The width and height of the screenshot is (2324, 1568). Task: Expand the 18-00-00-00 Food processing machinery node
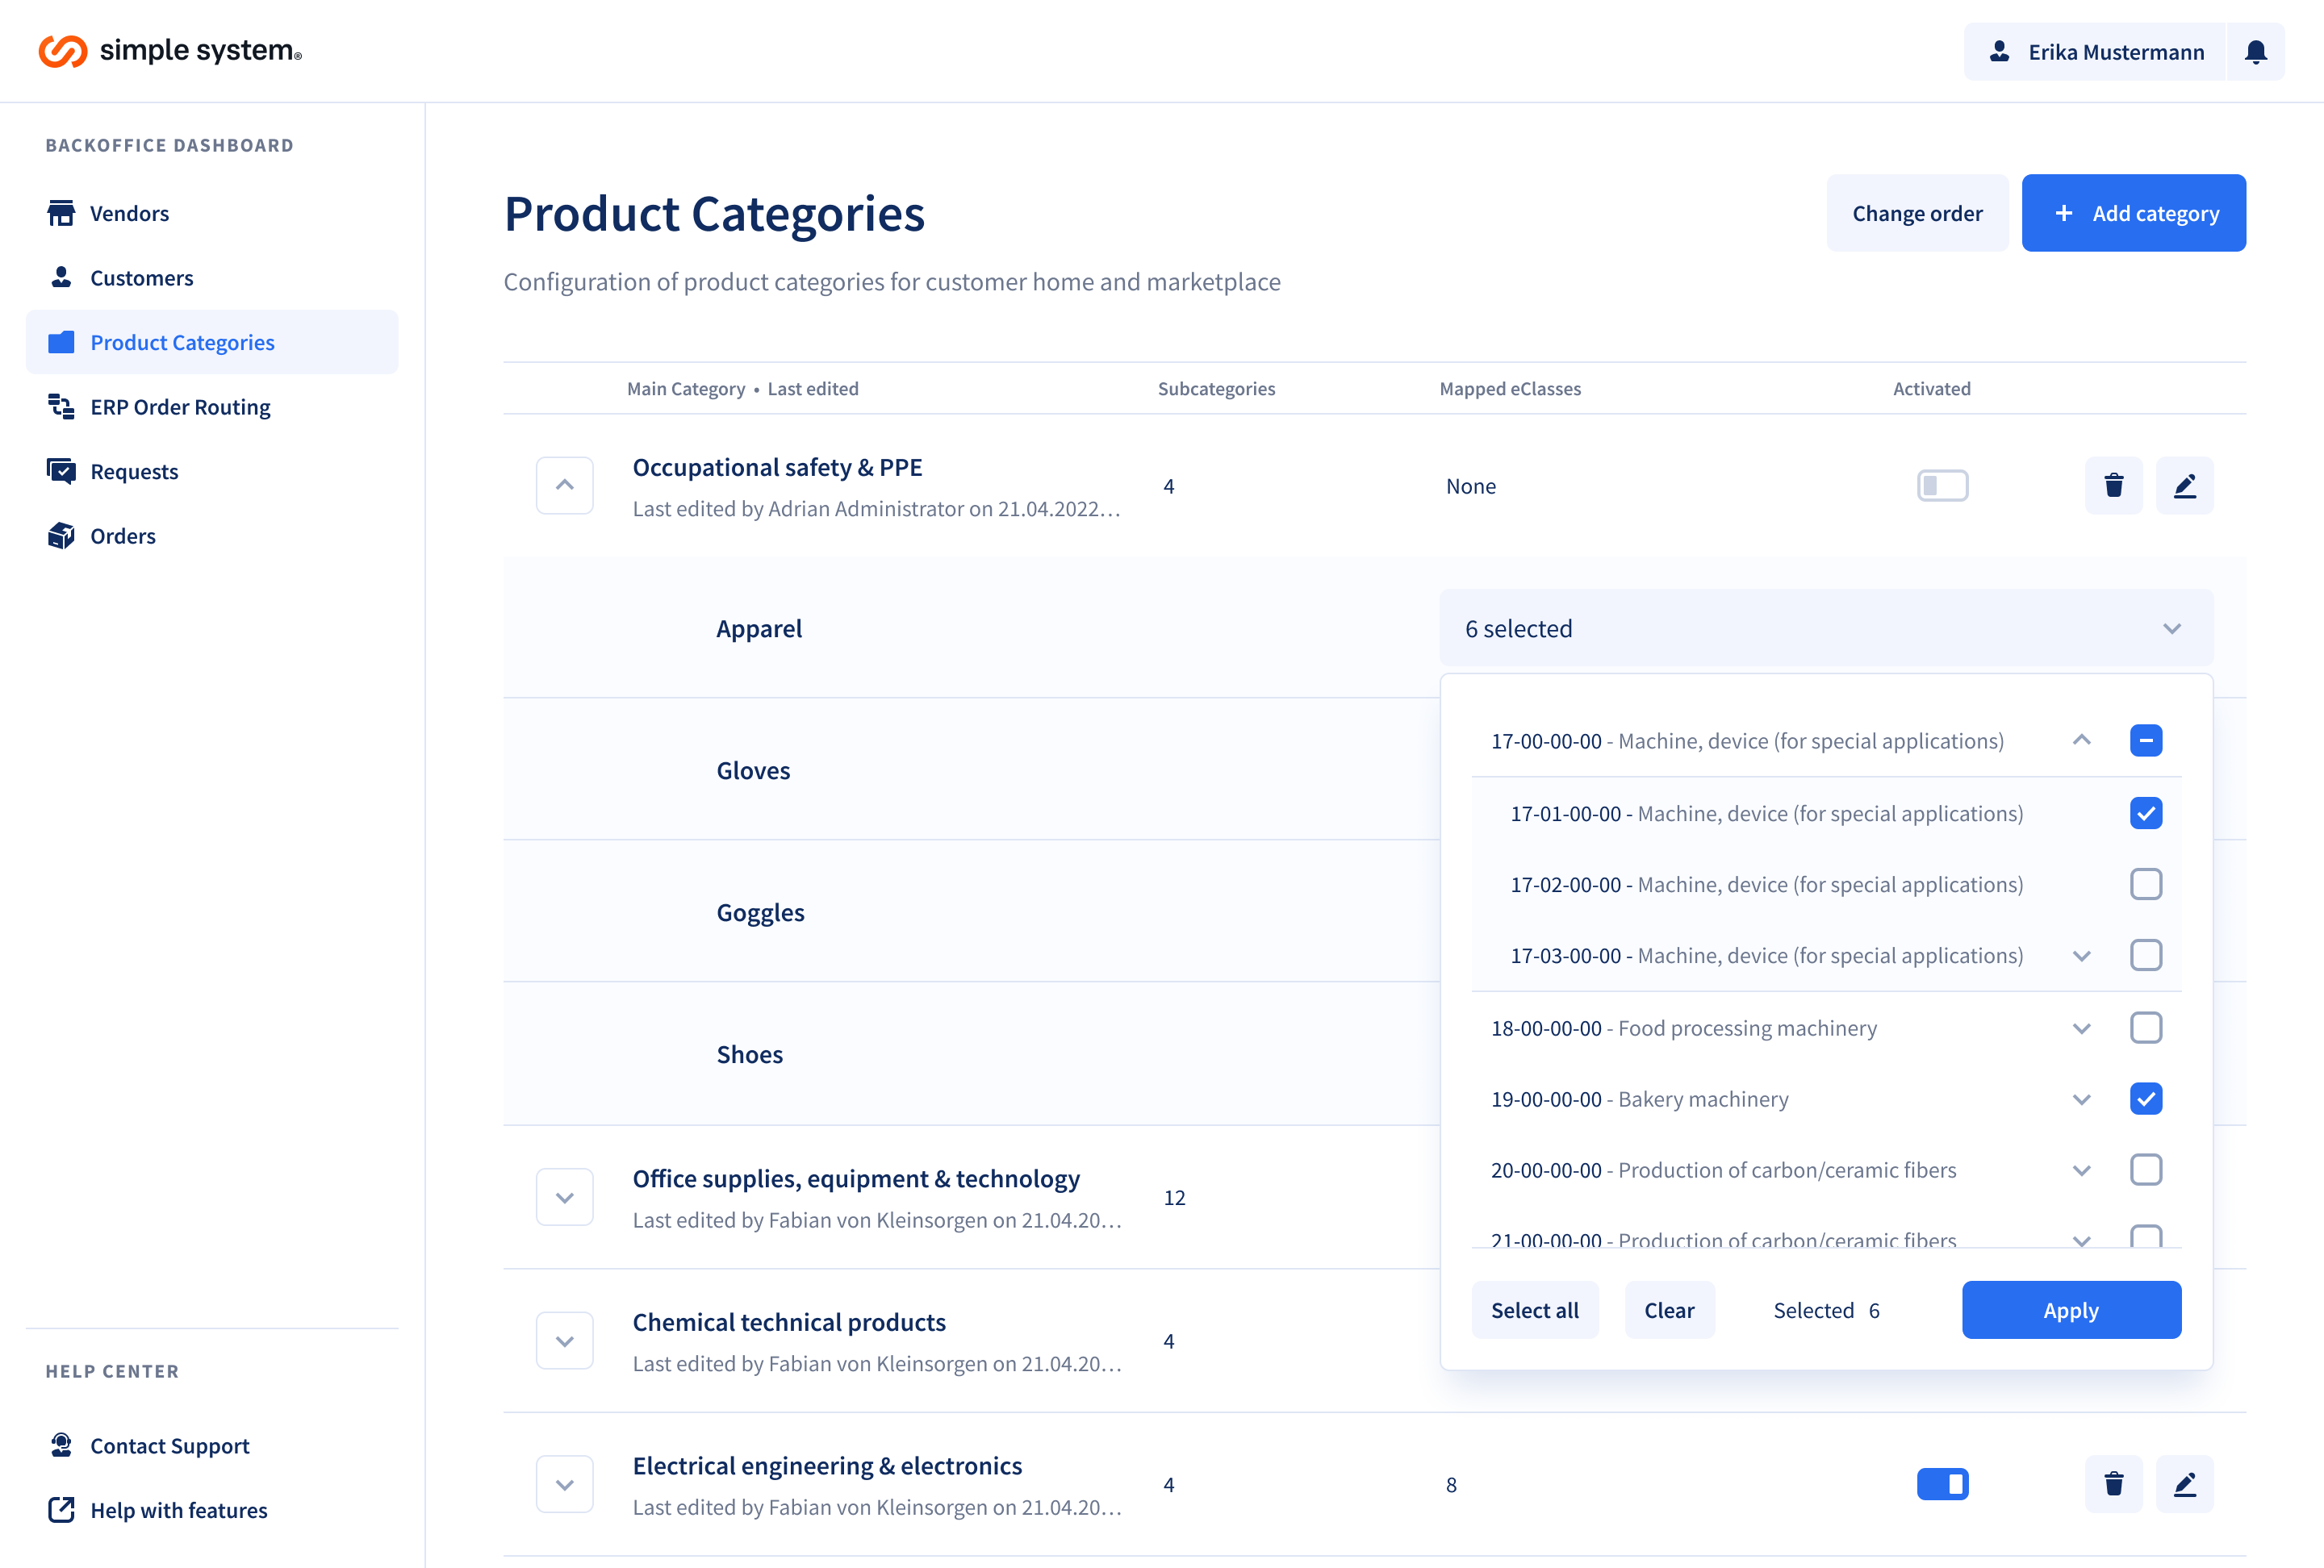(2081, 1028)
